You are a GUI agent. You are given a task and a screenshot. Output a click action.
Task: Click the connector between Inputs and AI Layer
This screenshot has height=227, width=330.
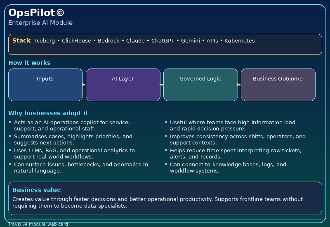84,85
